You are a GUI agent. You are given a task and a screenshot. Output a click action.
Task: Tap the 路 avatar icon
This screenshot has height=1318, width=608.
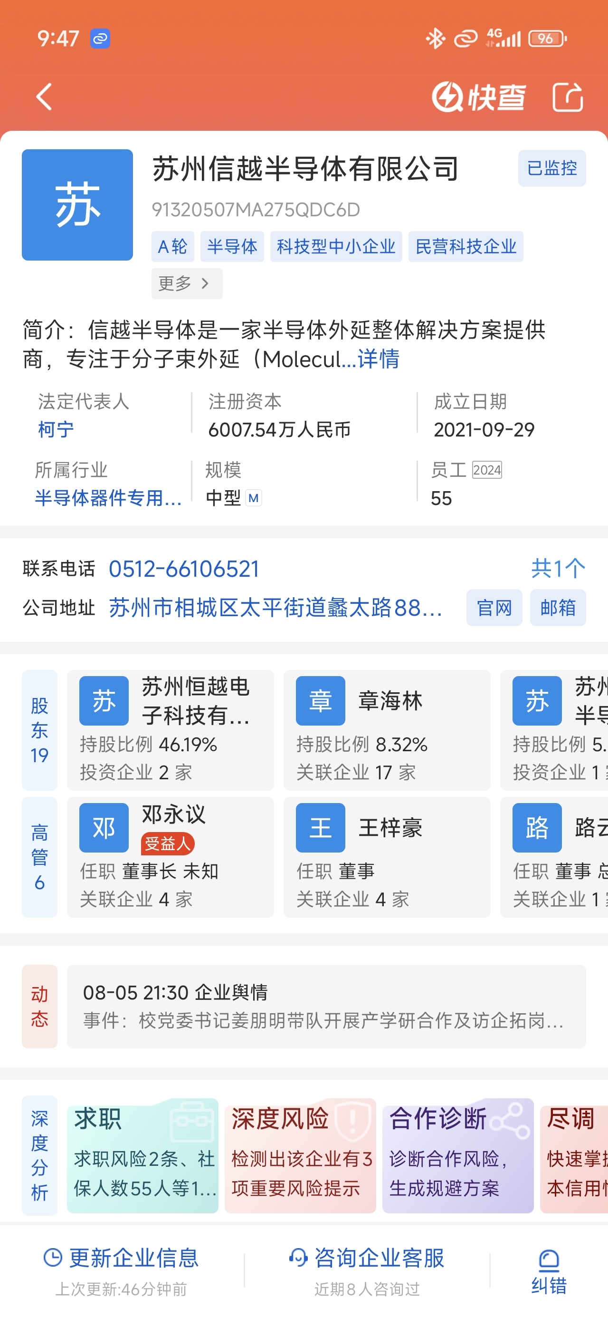coord(537,827)
